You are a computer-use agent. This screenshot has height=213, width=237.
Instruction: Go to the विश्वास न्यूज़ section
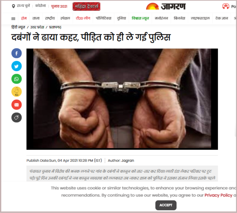[x=140, y=18]
